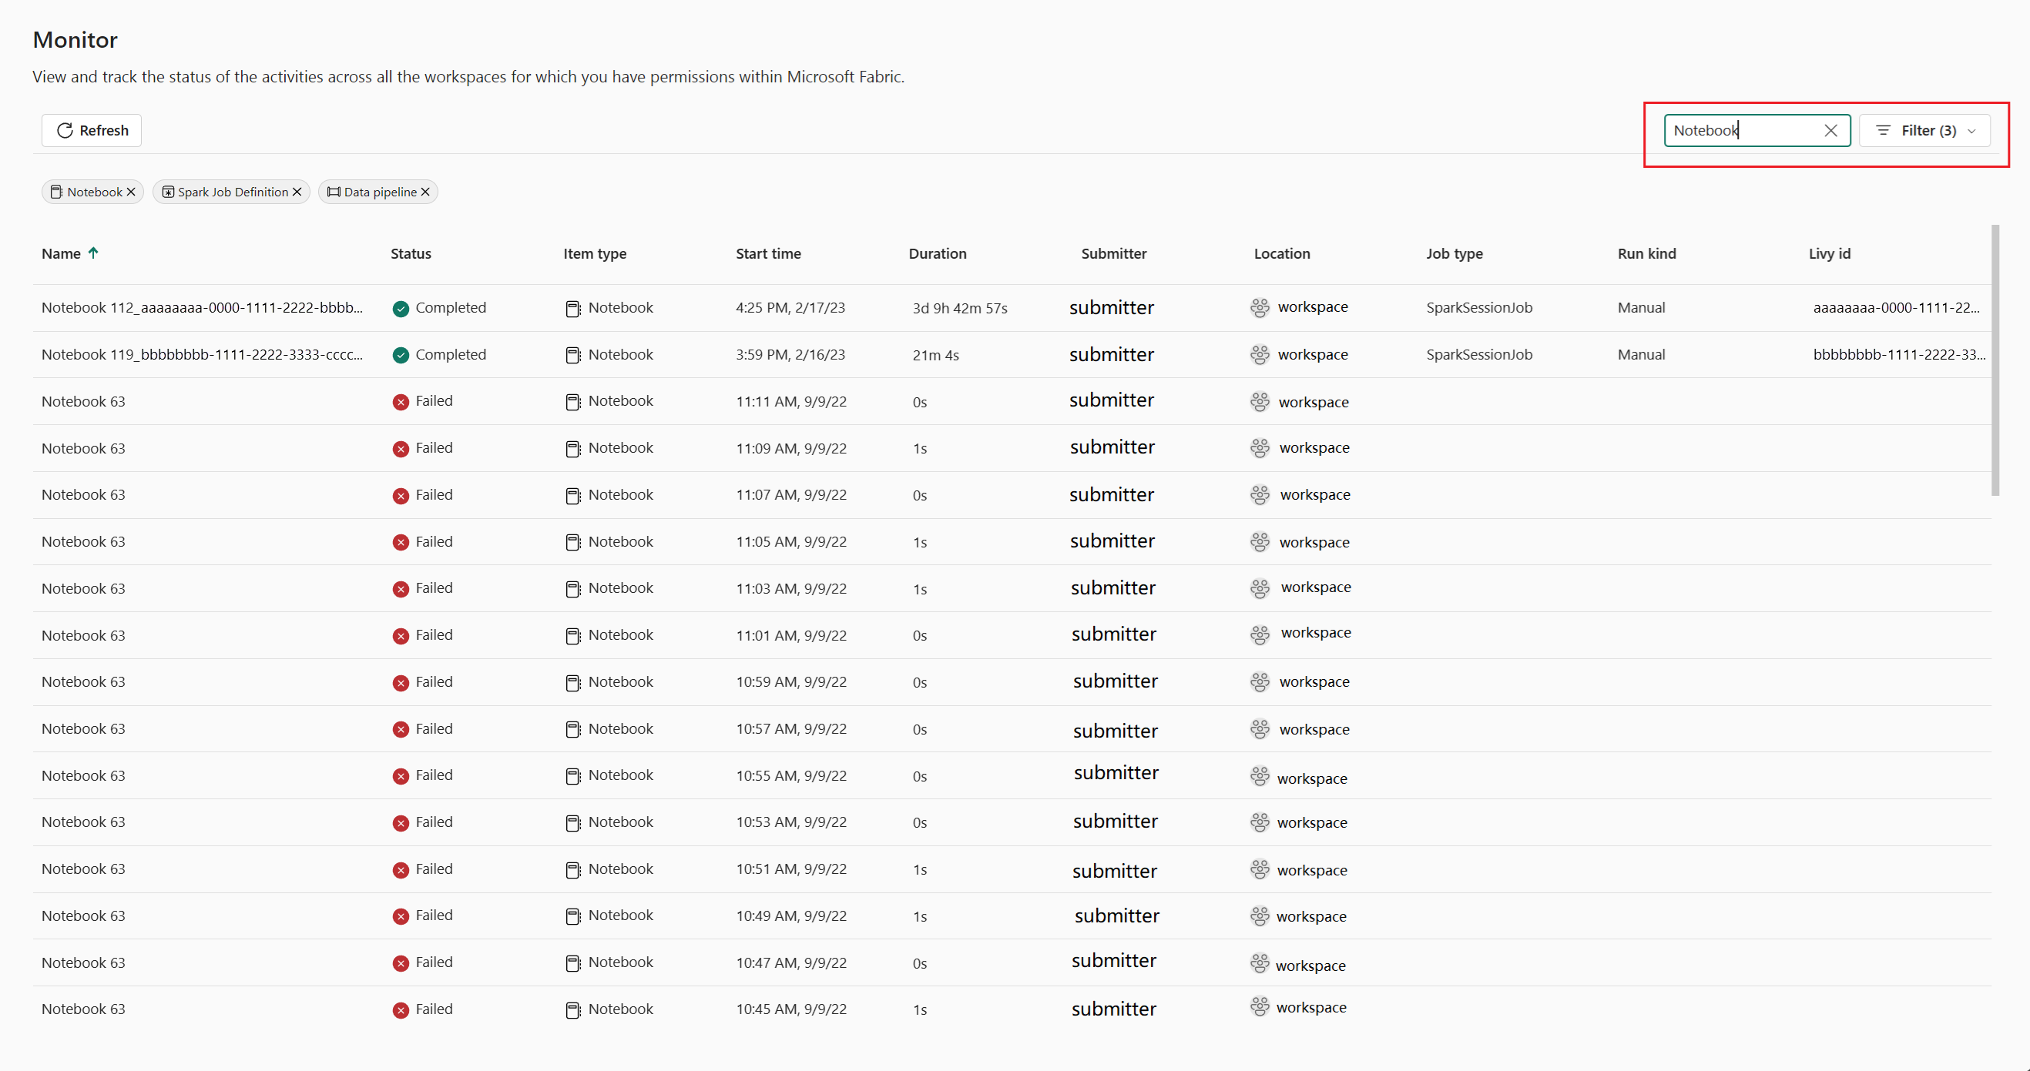Screen dimensions: 2030x1071
Task: Clear the Notebook search text
Action: point(1830,131)
